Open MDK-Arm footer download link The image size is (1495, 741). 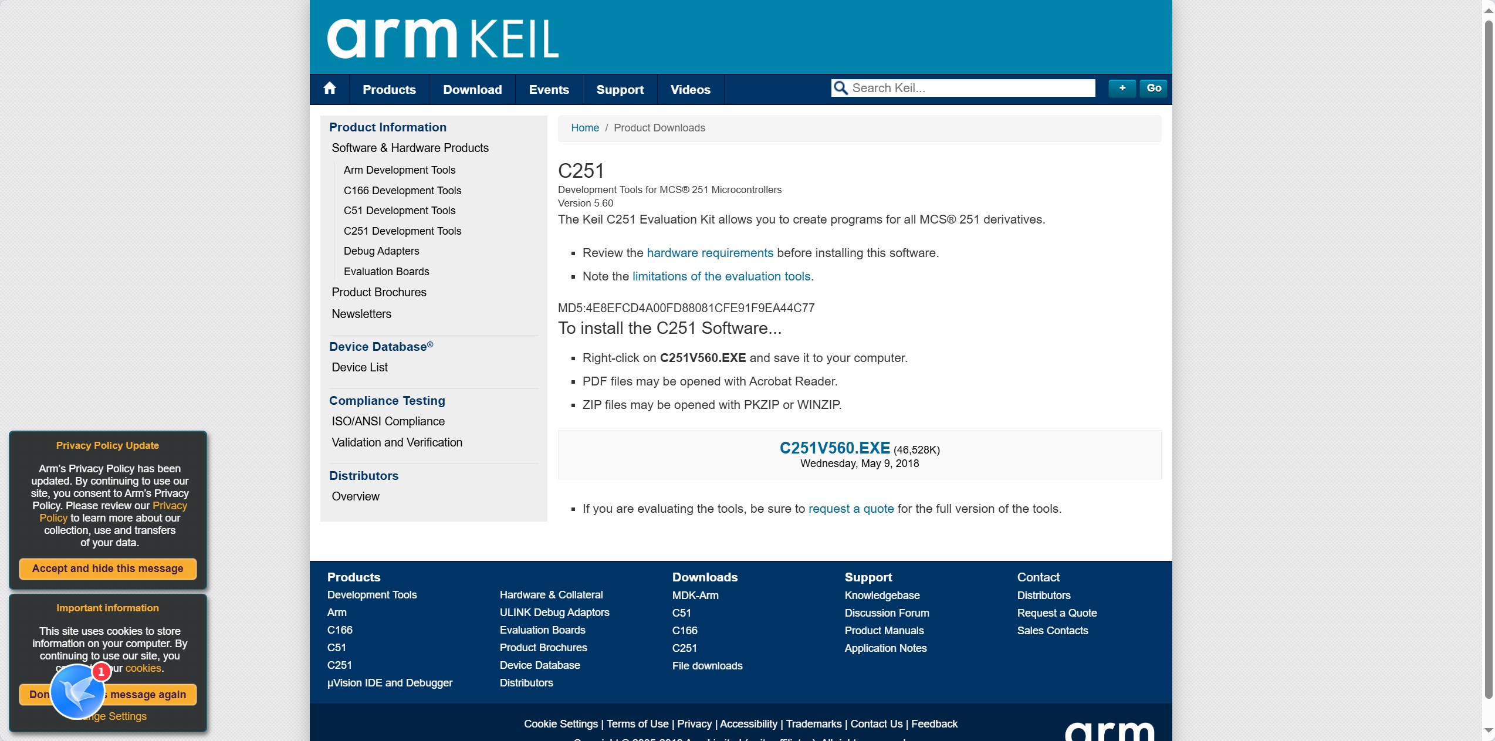point(695,595)
